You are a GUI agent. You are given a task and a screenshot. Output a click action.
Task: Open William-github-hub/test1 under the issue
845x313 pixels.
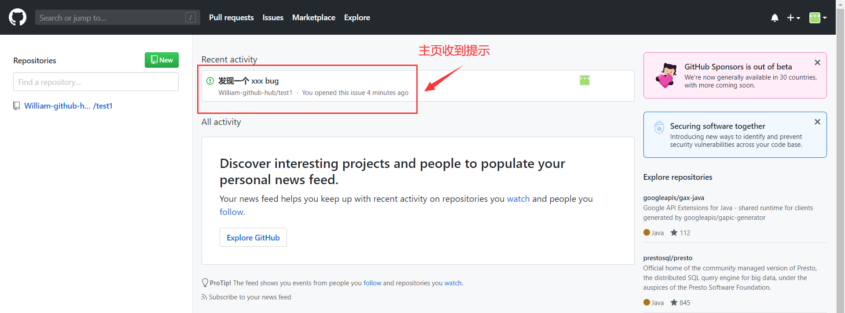[255, 93]
